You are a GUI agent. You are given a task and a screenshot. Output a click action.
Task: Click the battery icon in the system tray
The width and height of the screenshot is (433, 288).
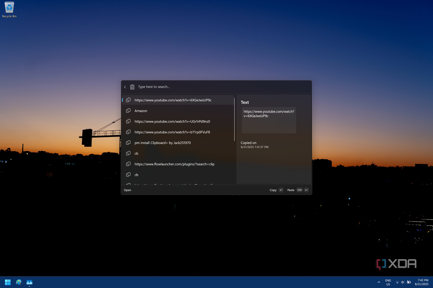(409, 282)
